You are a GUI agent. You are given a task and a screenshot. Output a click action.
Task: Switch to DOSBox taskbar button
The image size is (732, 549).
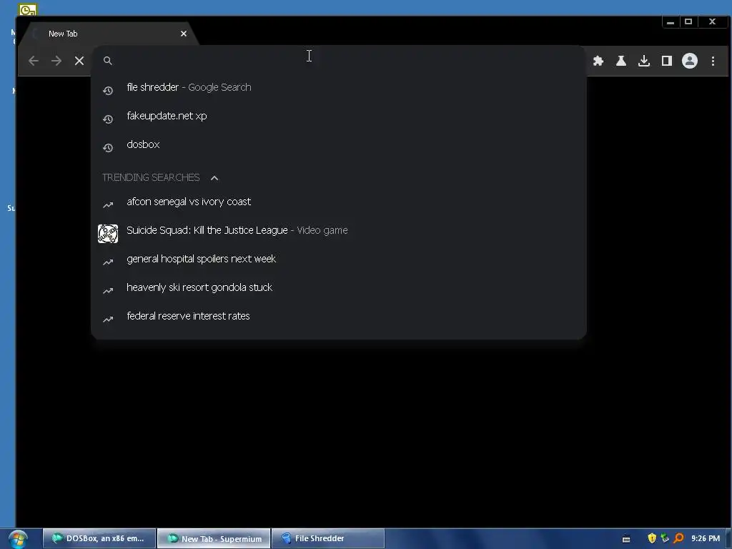(x=99, y=538)
